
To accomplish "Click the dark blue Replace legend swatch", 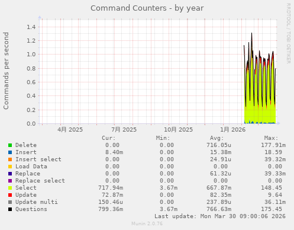I will point(10,174).
